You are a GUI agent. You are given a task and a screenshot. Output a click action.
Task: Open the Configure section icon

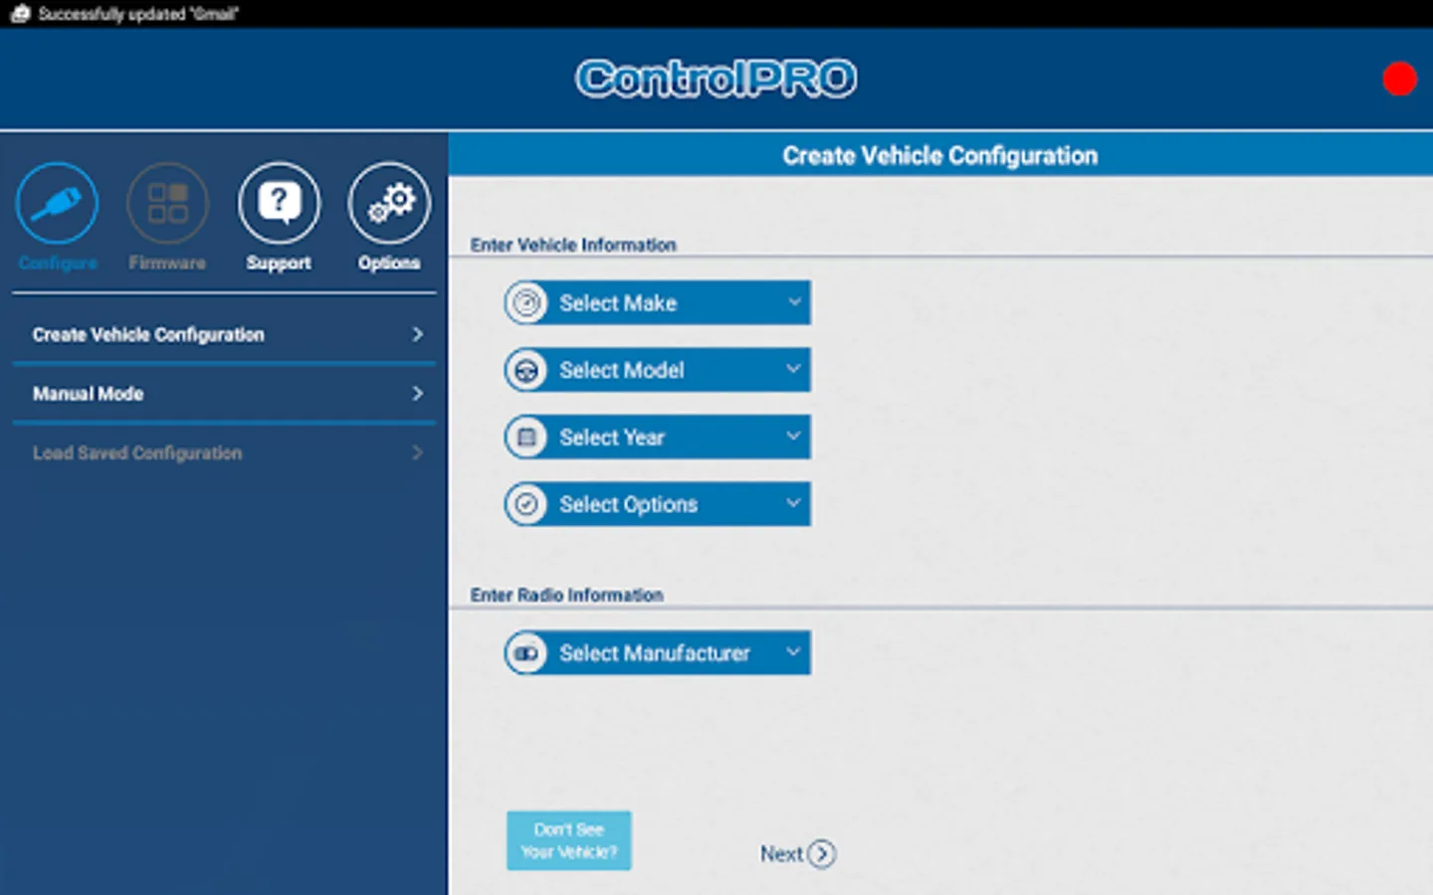click(58, 203)
